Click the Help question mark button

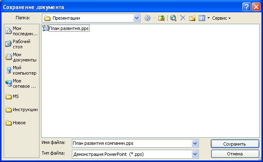tap(247, 7)
